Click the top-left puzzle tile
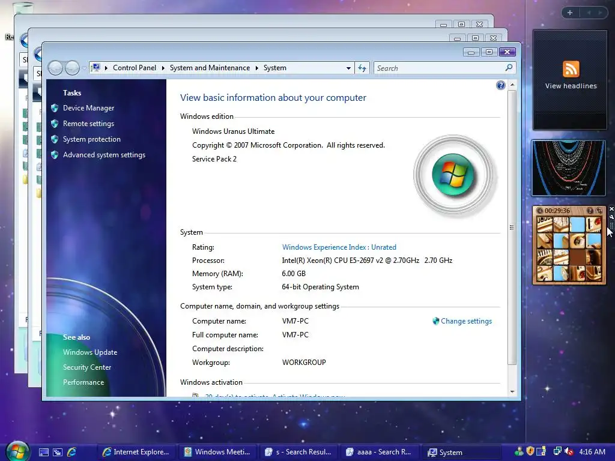 (544, 225)
